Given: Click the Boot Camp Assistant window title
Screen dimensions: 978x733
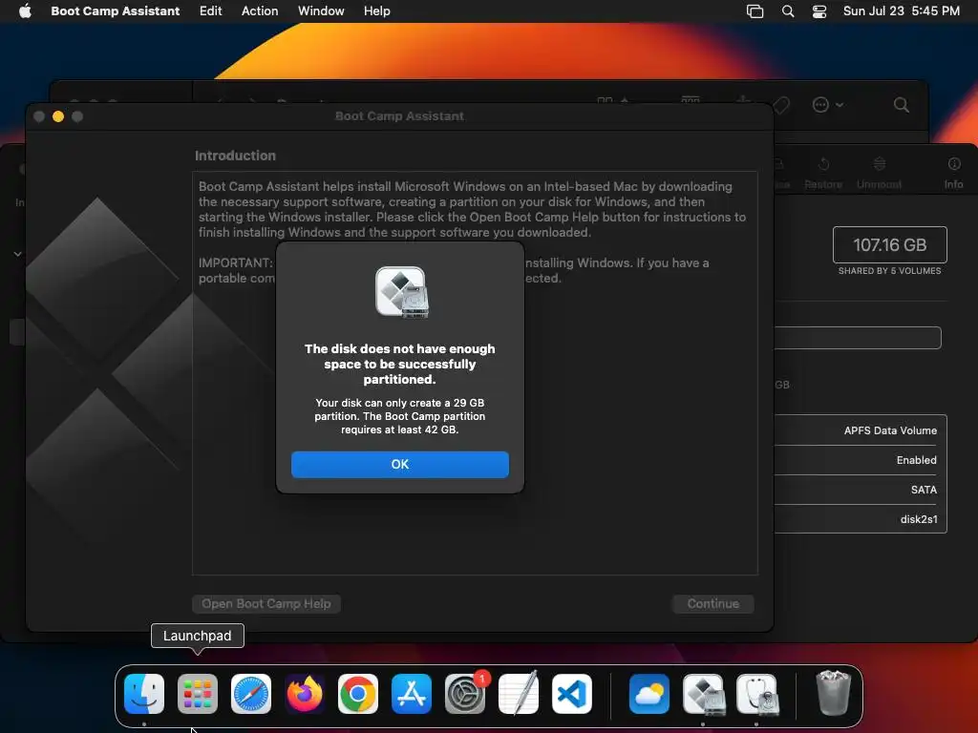Looking at the screenshot, I should click(399, 115).
